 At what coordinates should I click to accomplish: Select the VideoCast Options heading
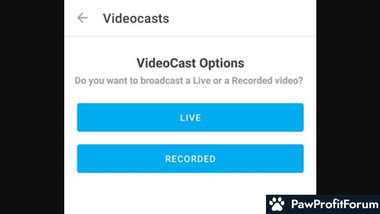[190, 63]
